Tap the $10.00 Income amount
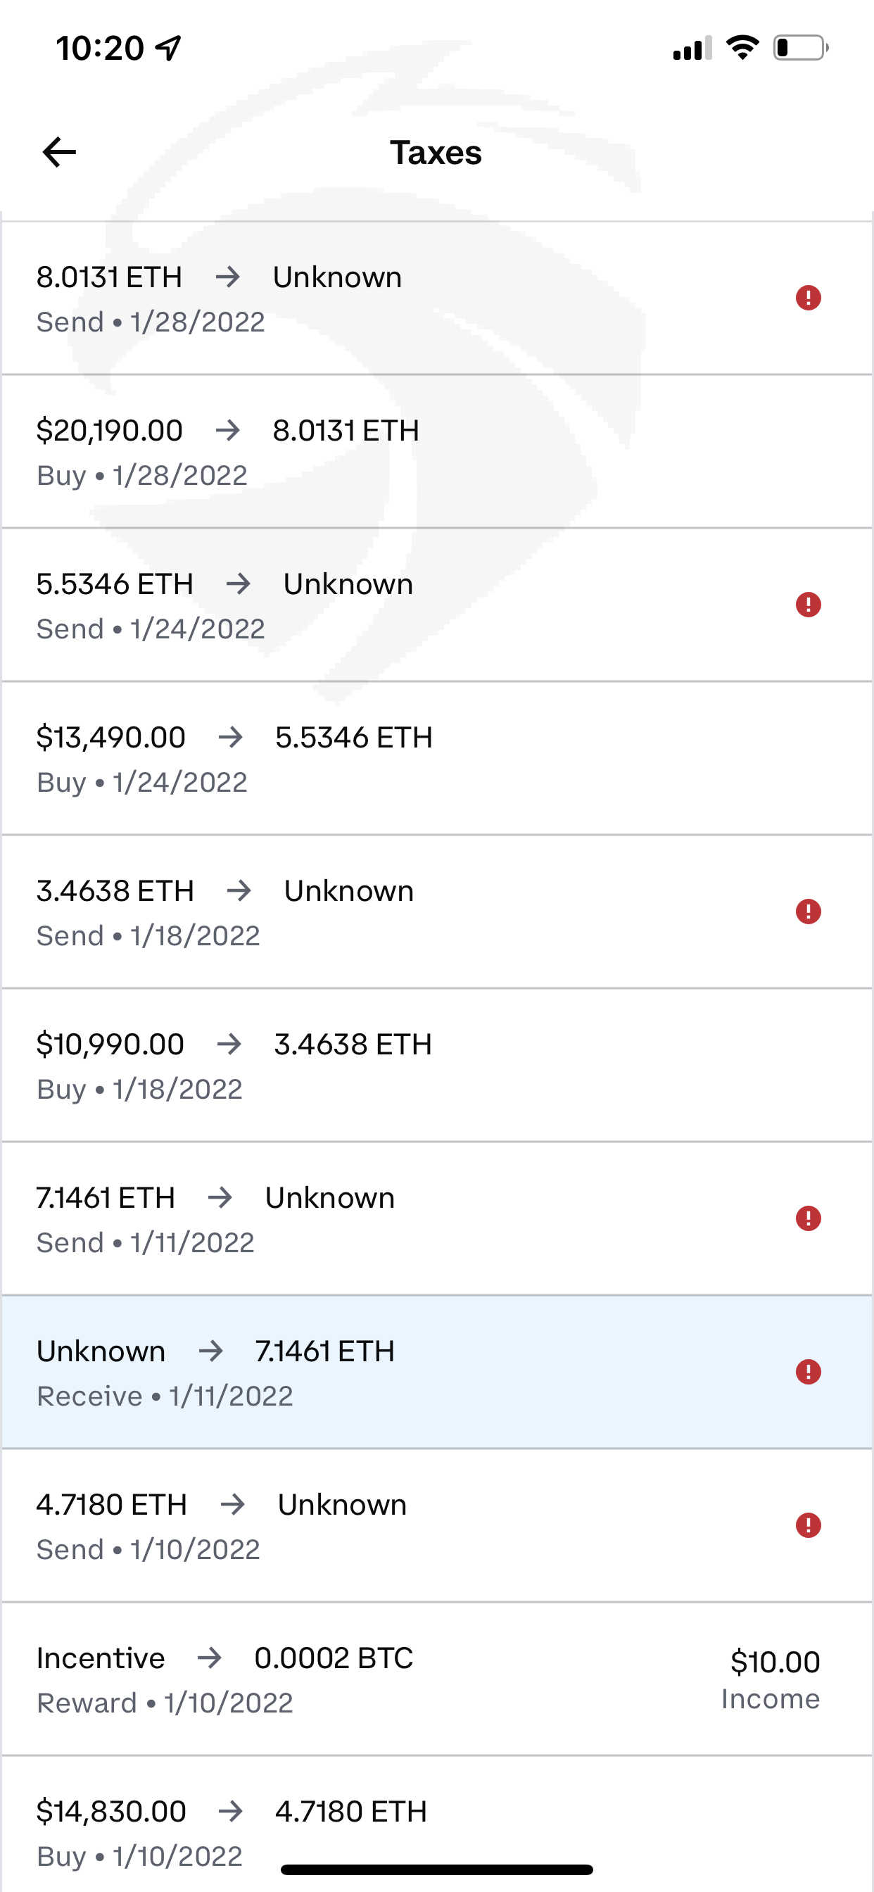This screenshot has height=1892, width=874. tap(773, 1677)
